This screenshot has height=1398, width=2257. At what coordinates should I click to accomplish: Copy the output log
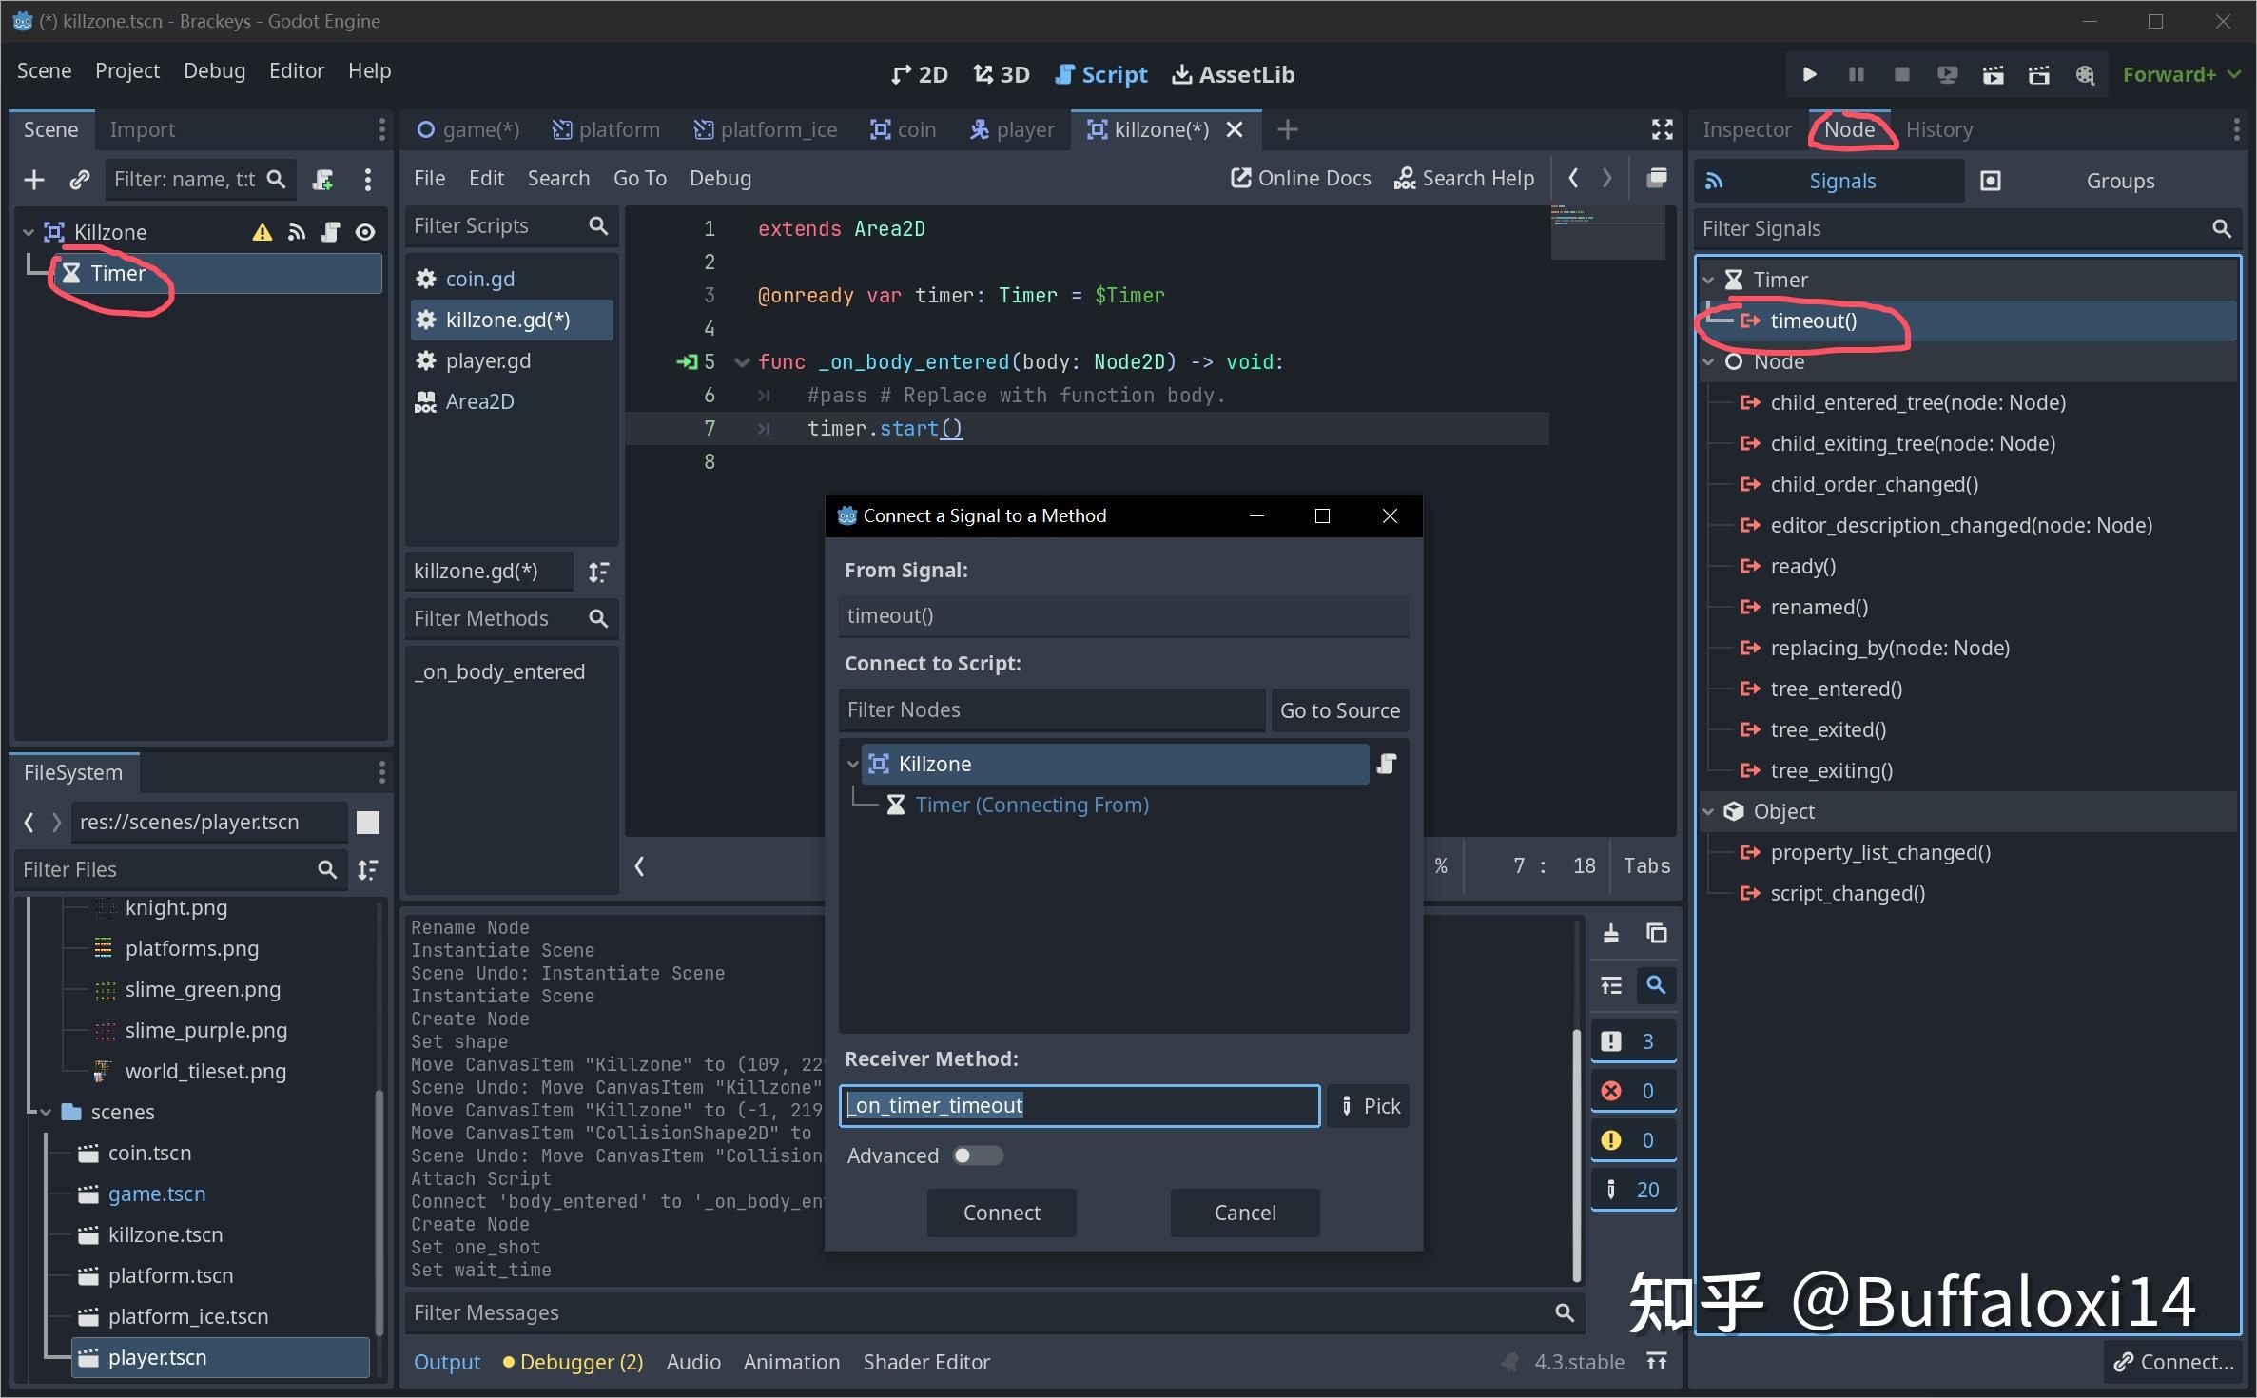tap(1656, 933)
